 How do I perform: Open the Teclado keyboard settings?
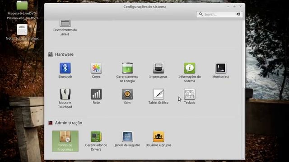[190, 96]
